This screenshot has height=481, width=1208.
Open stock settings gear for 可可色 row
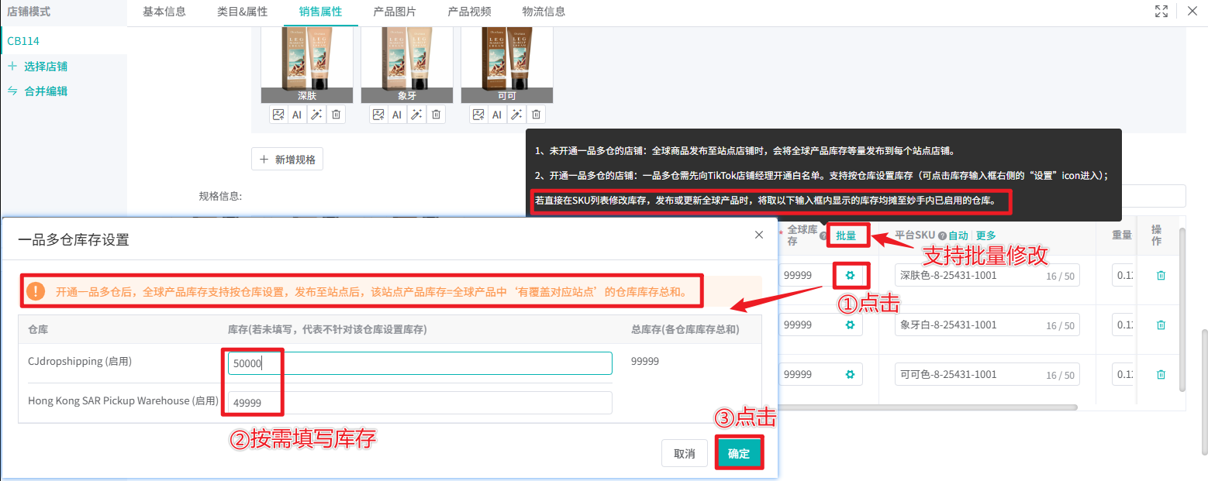point(850,374)
